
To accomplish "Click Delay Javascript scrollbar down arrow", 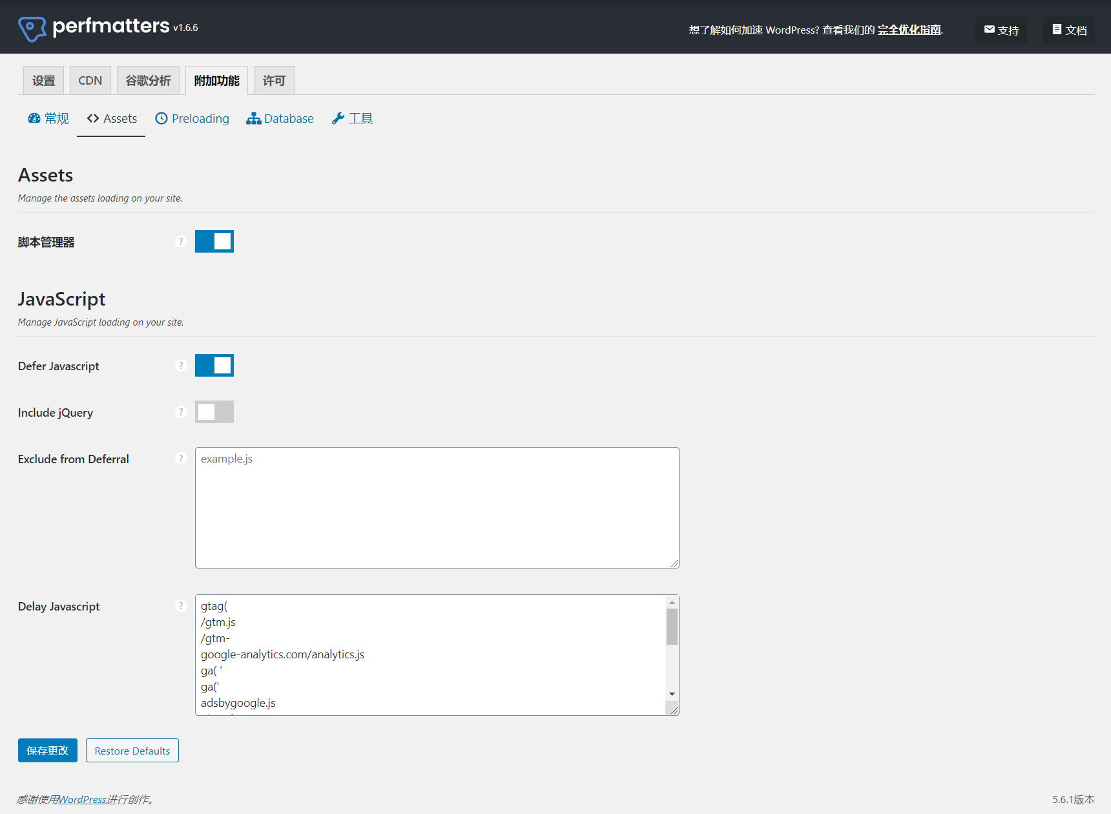I will coord(672,694).
